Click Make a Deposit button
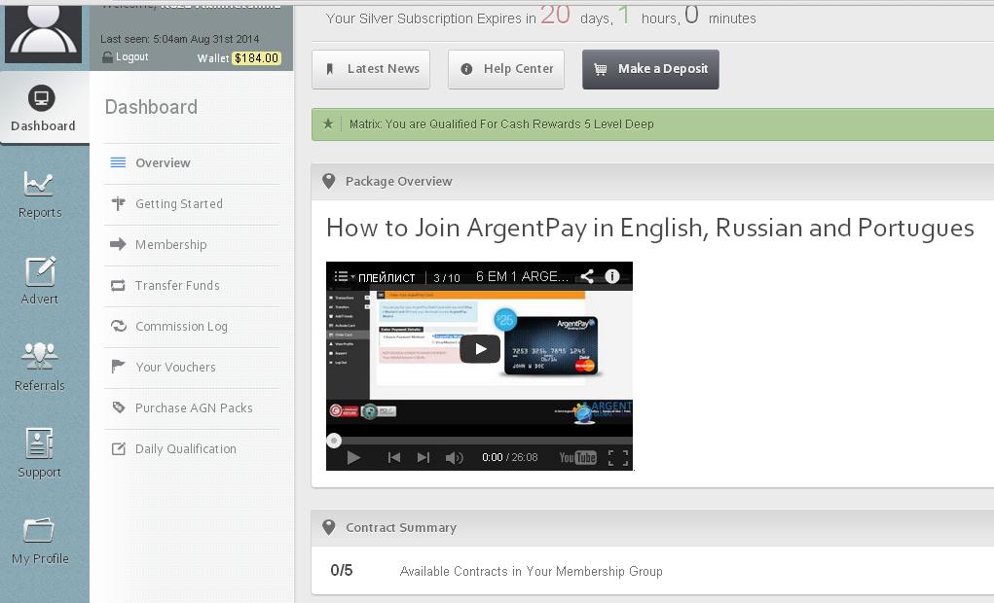Image resolution: width=994 pixels, height=603 pixels. tap(650, 69)
